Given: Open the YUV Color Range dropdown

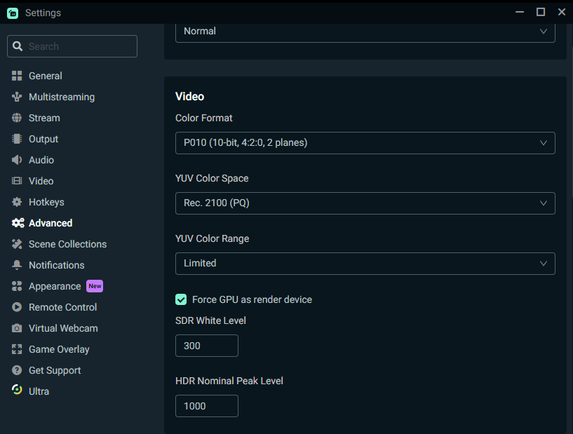Looking at the screenshot, I should click(365, 263).
